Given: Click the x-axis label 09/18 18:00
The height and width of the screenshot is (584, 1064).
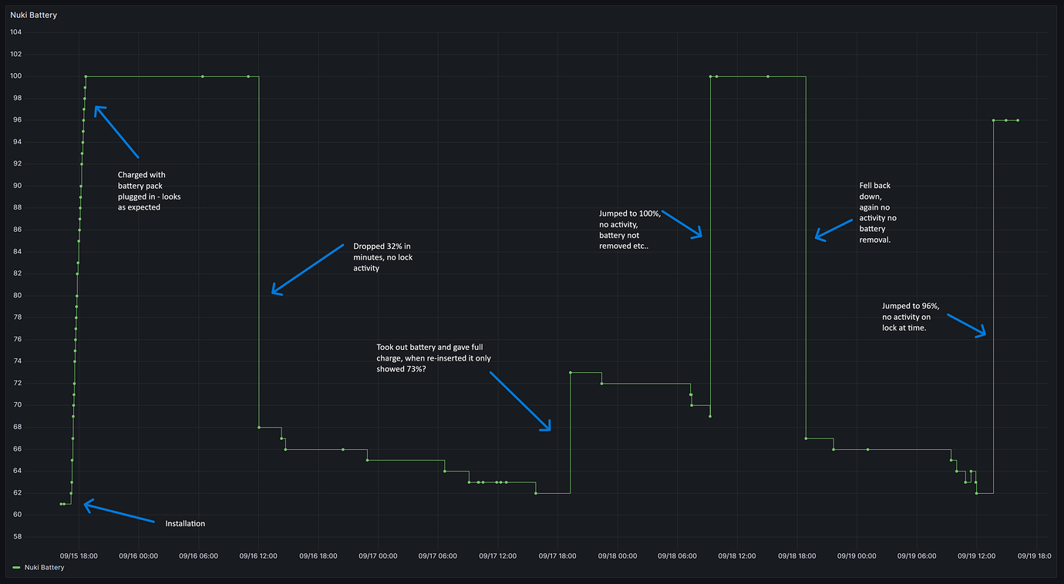Looking at the screenshot, I should point(796,555).
